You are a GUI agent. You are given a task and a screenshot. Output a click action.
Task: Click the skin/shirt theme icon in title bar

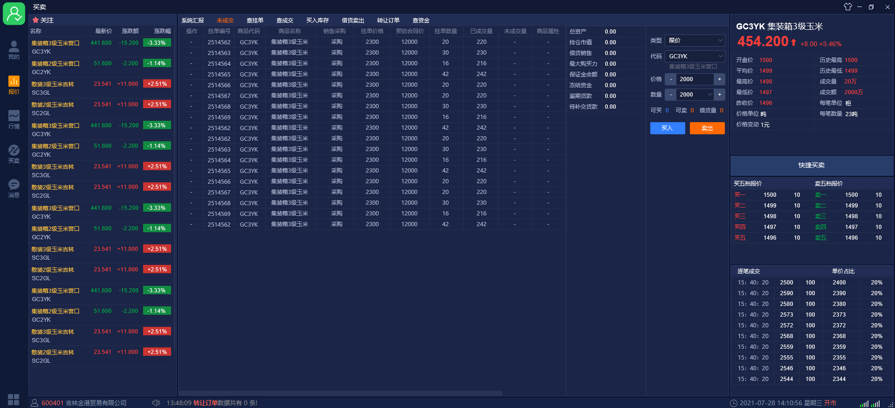(x=847, y=7)
